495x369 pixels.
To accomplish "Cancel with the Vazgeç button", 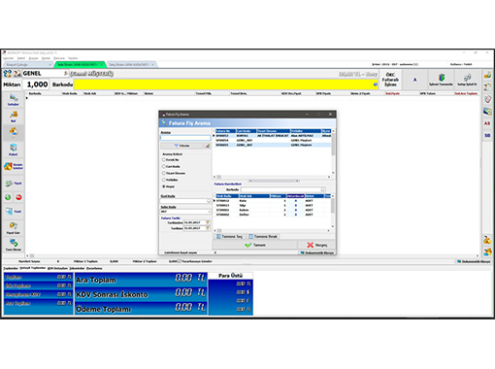I will tap(316, 245).
